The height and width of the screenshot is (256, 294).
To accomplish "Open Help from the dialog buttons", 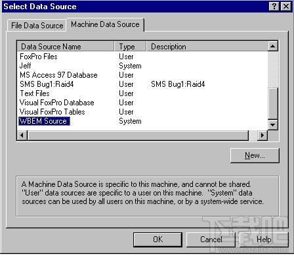I will (264, 240).
